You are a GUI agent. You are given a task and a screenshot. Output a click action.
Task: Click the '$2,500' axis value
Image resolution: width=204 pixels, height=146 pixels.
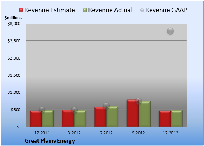coord(14,41)
